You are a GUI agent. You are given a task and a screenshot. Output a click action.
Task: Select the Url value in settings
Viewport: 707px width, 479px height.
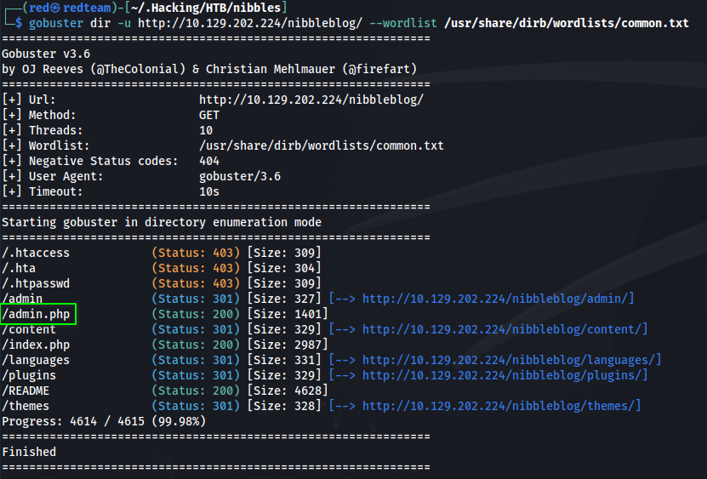click(311, 100)
